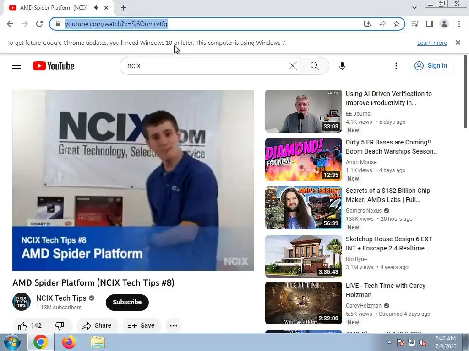Open the Chrome three-dot menu
Viewport: 469px width, 351px height.
point(459,24)
